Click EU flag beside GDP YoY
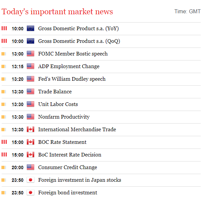Image resolution: width=208 pixels, height=199 pixels. pyautogui.click(x=31, y=29)
